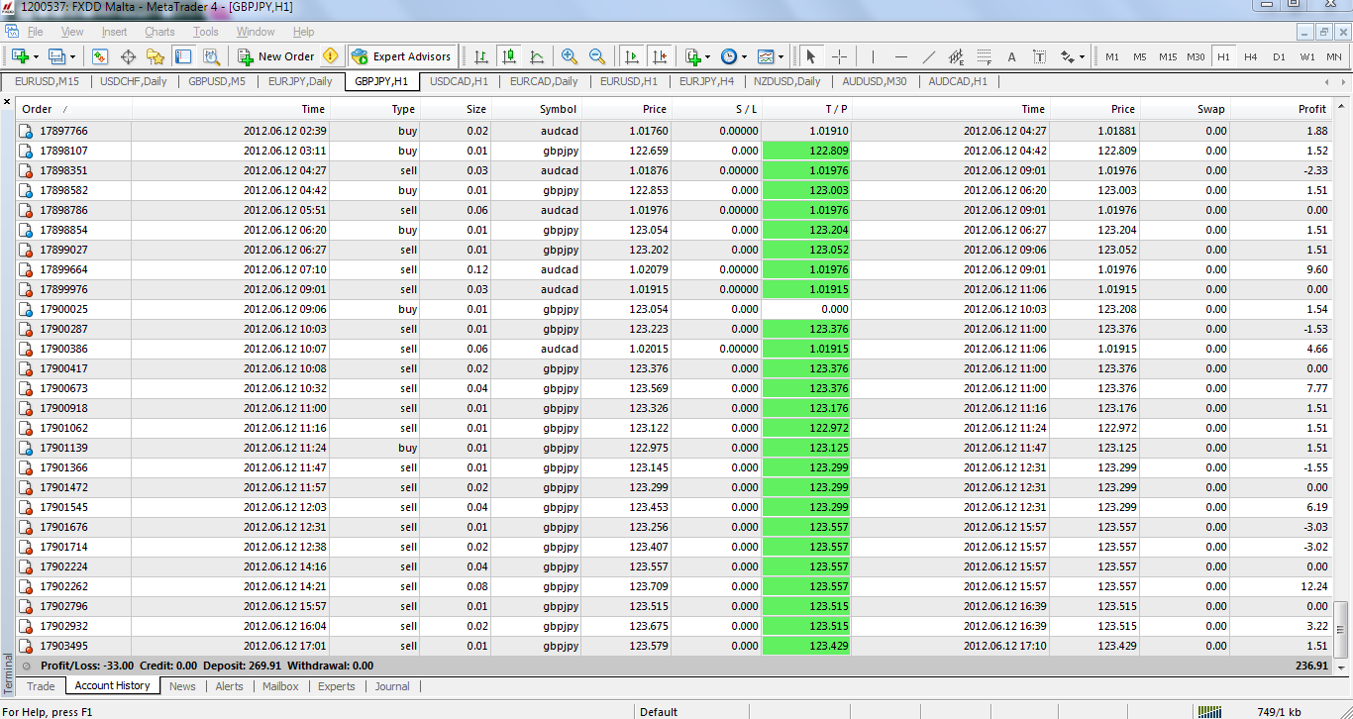Viewport: 1353px width, 719px height.
Task: Open the Strategy Tester magnifier icon
Action: 210,56
